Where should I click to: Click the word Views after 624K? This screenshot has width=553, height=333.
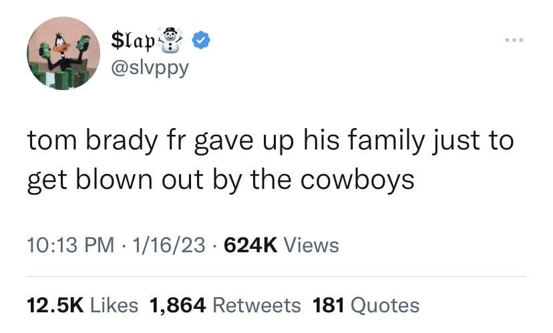(x=311, y=246)
